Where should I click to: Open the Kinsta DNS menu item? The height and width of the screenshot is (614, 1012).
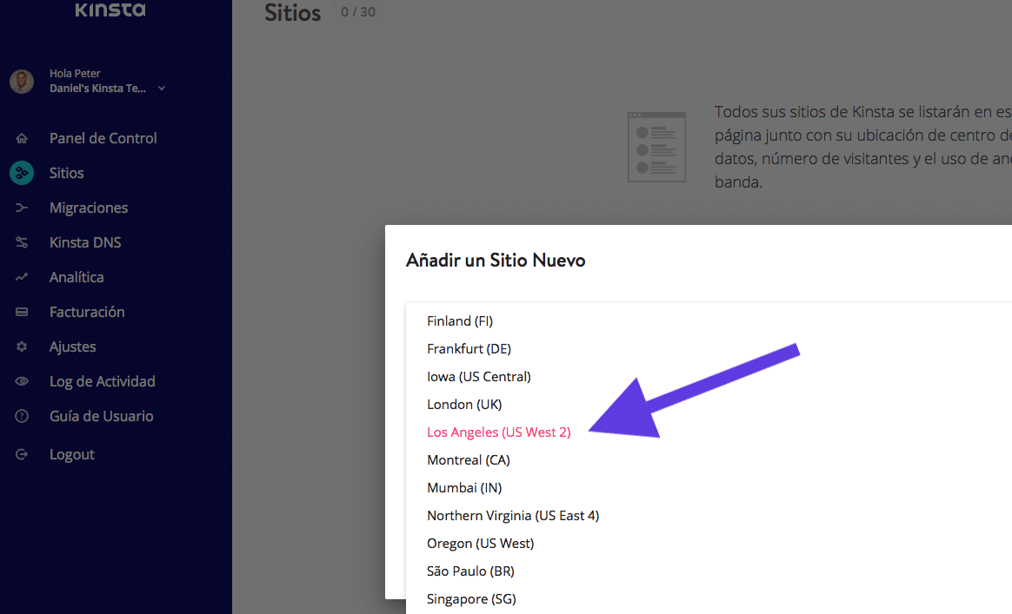[x=85, y=242]
